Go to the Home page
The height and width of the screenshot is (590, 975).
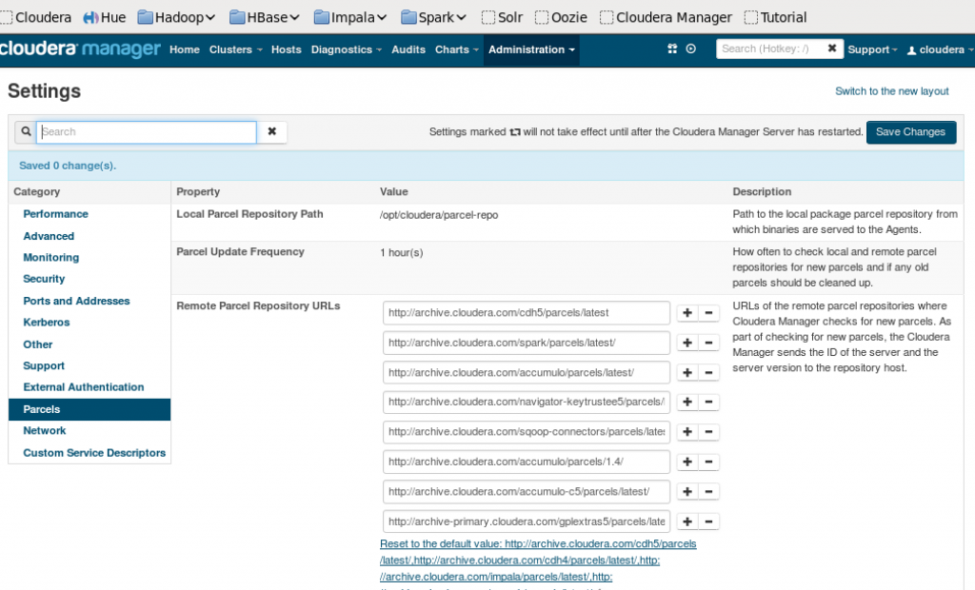[x=185, y=49]
